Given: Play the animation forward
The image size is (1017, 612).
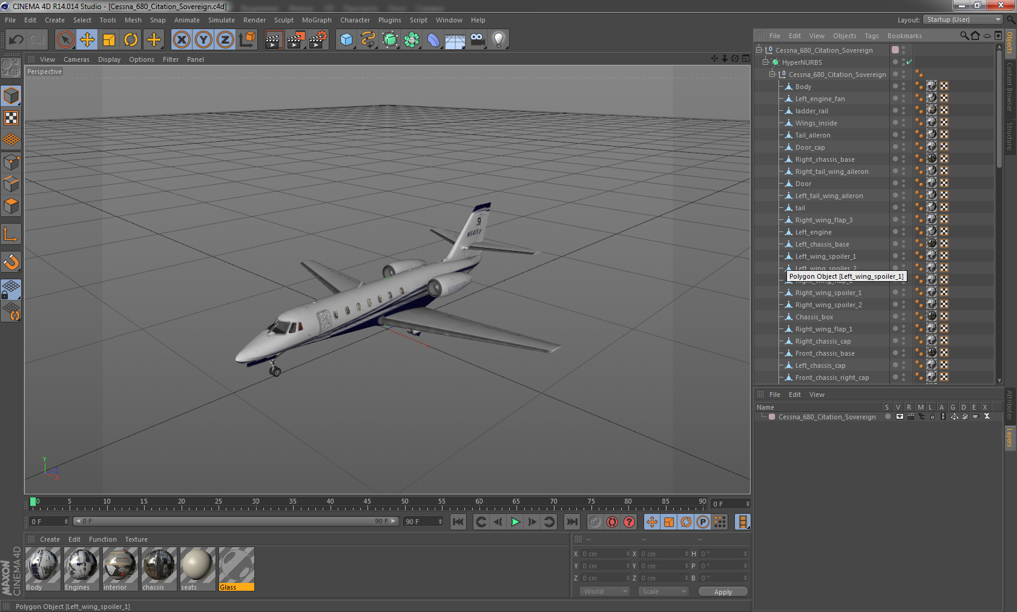Looking at the screenshot, I should tap(515, 522).
